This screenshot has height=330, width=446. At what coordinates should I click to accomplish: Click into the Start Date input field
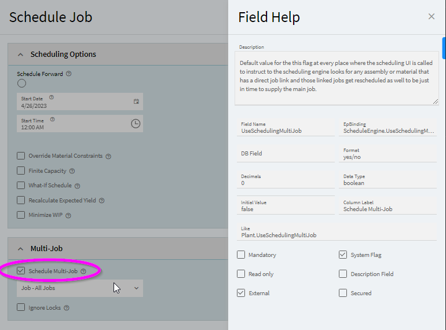(x=72, y=104)
